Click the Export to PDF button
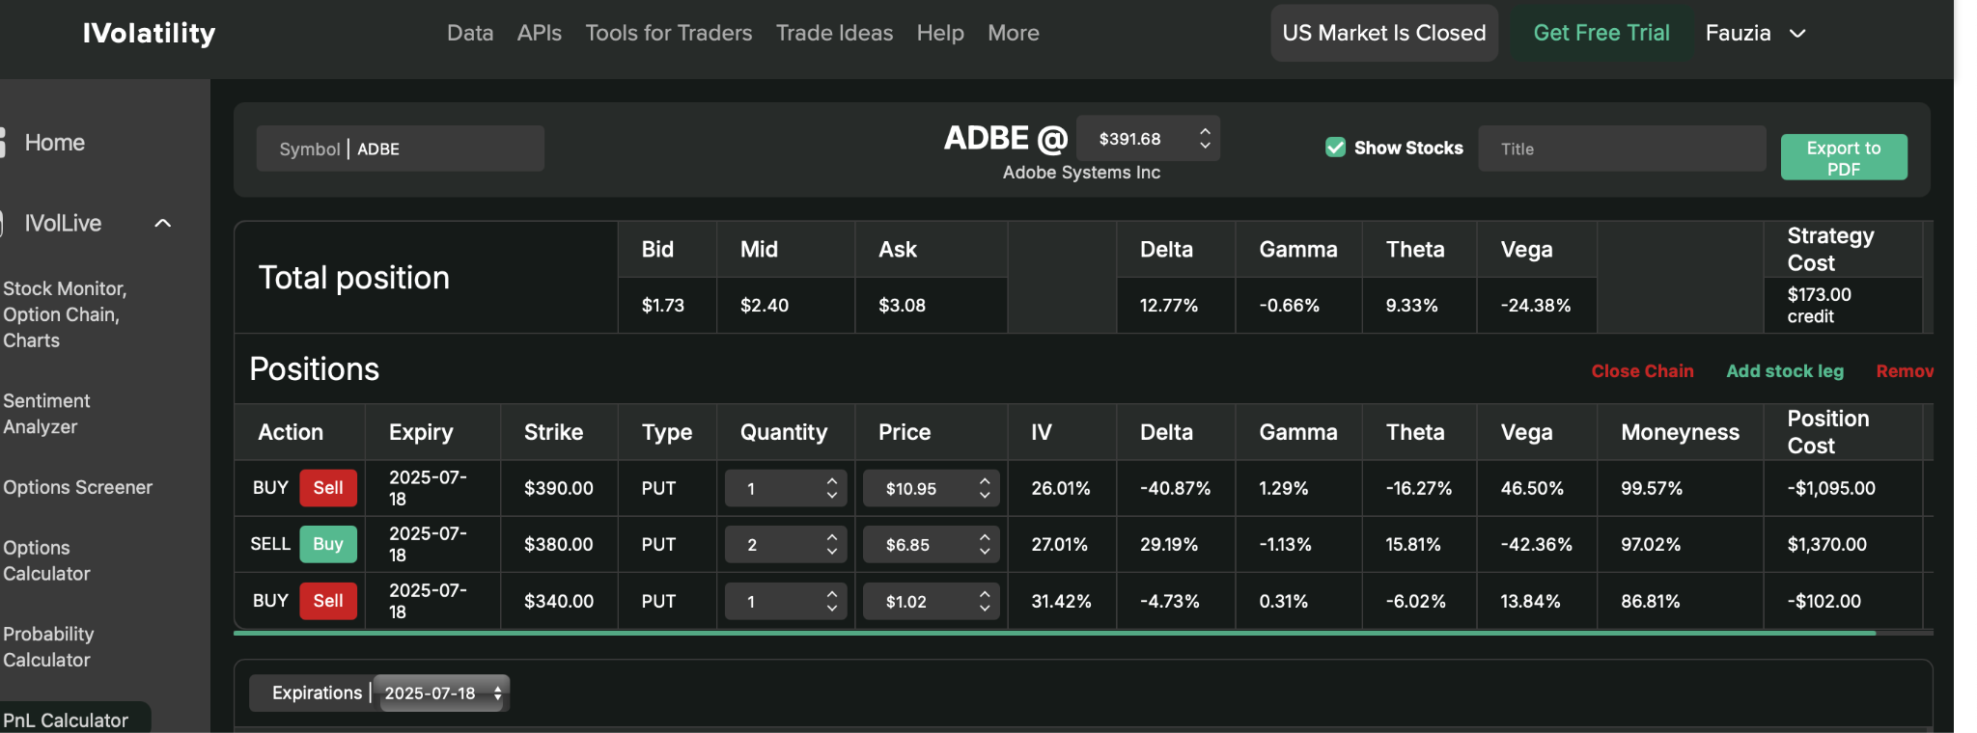 (x=1844, y=157)
